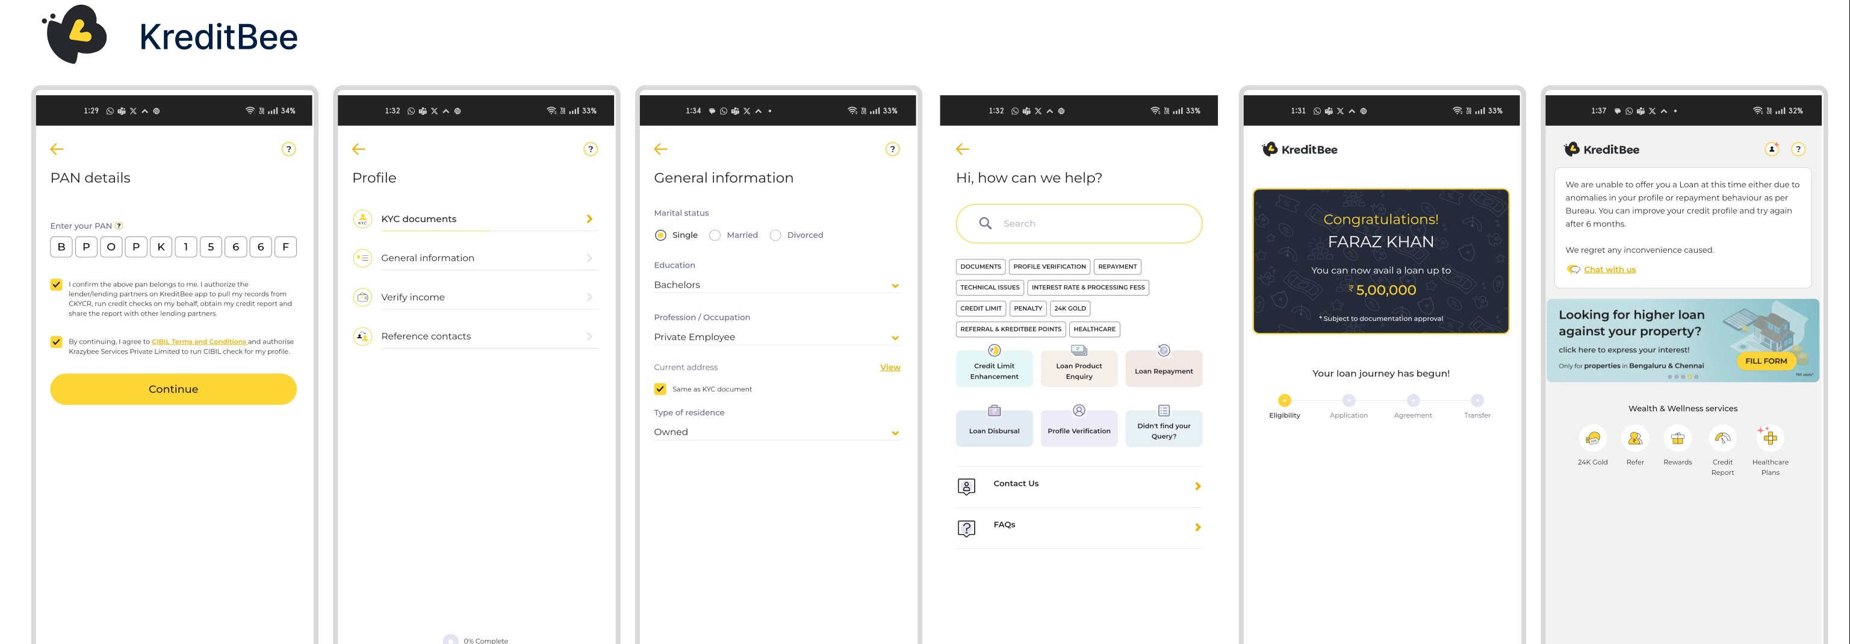Open help icon on loan rejection screen
The image size is (1850, 644).
tap(1798, 149)
